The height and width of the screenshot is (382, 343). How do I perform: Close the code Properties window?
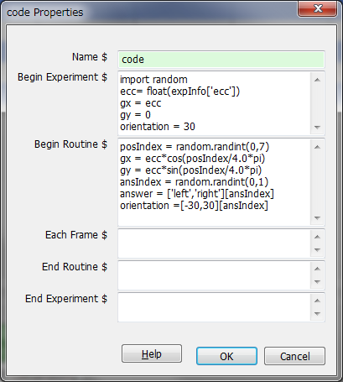pyautogui.click(x=318, y=8)
